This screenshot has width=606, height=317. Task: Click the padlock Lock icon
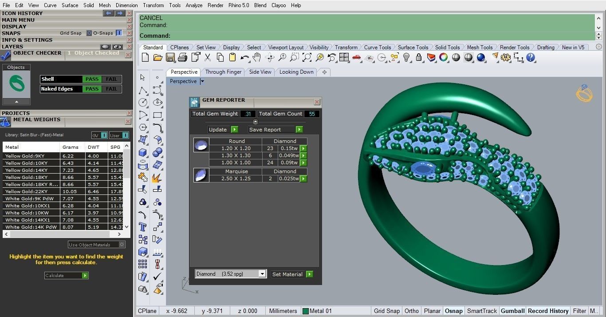click(x=418, y=57)
